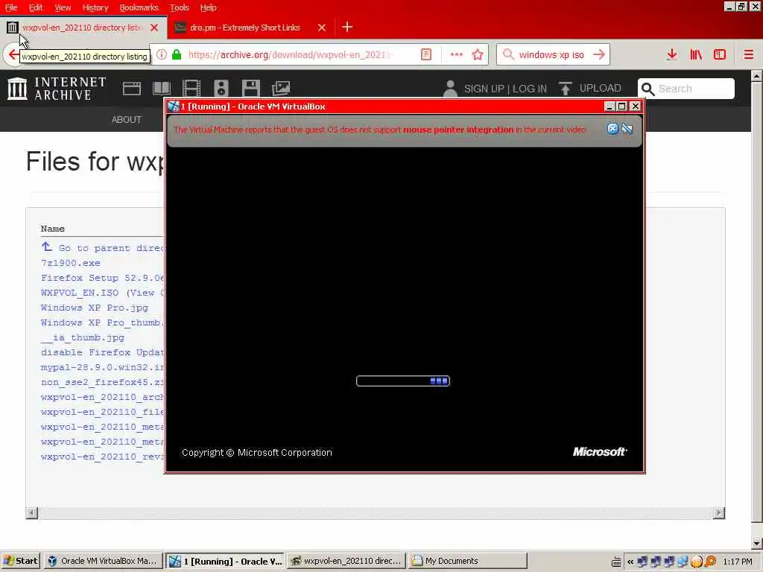Click the green padlock security icon
This screenshot has width=763, height=572.
coord(177,54)
